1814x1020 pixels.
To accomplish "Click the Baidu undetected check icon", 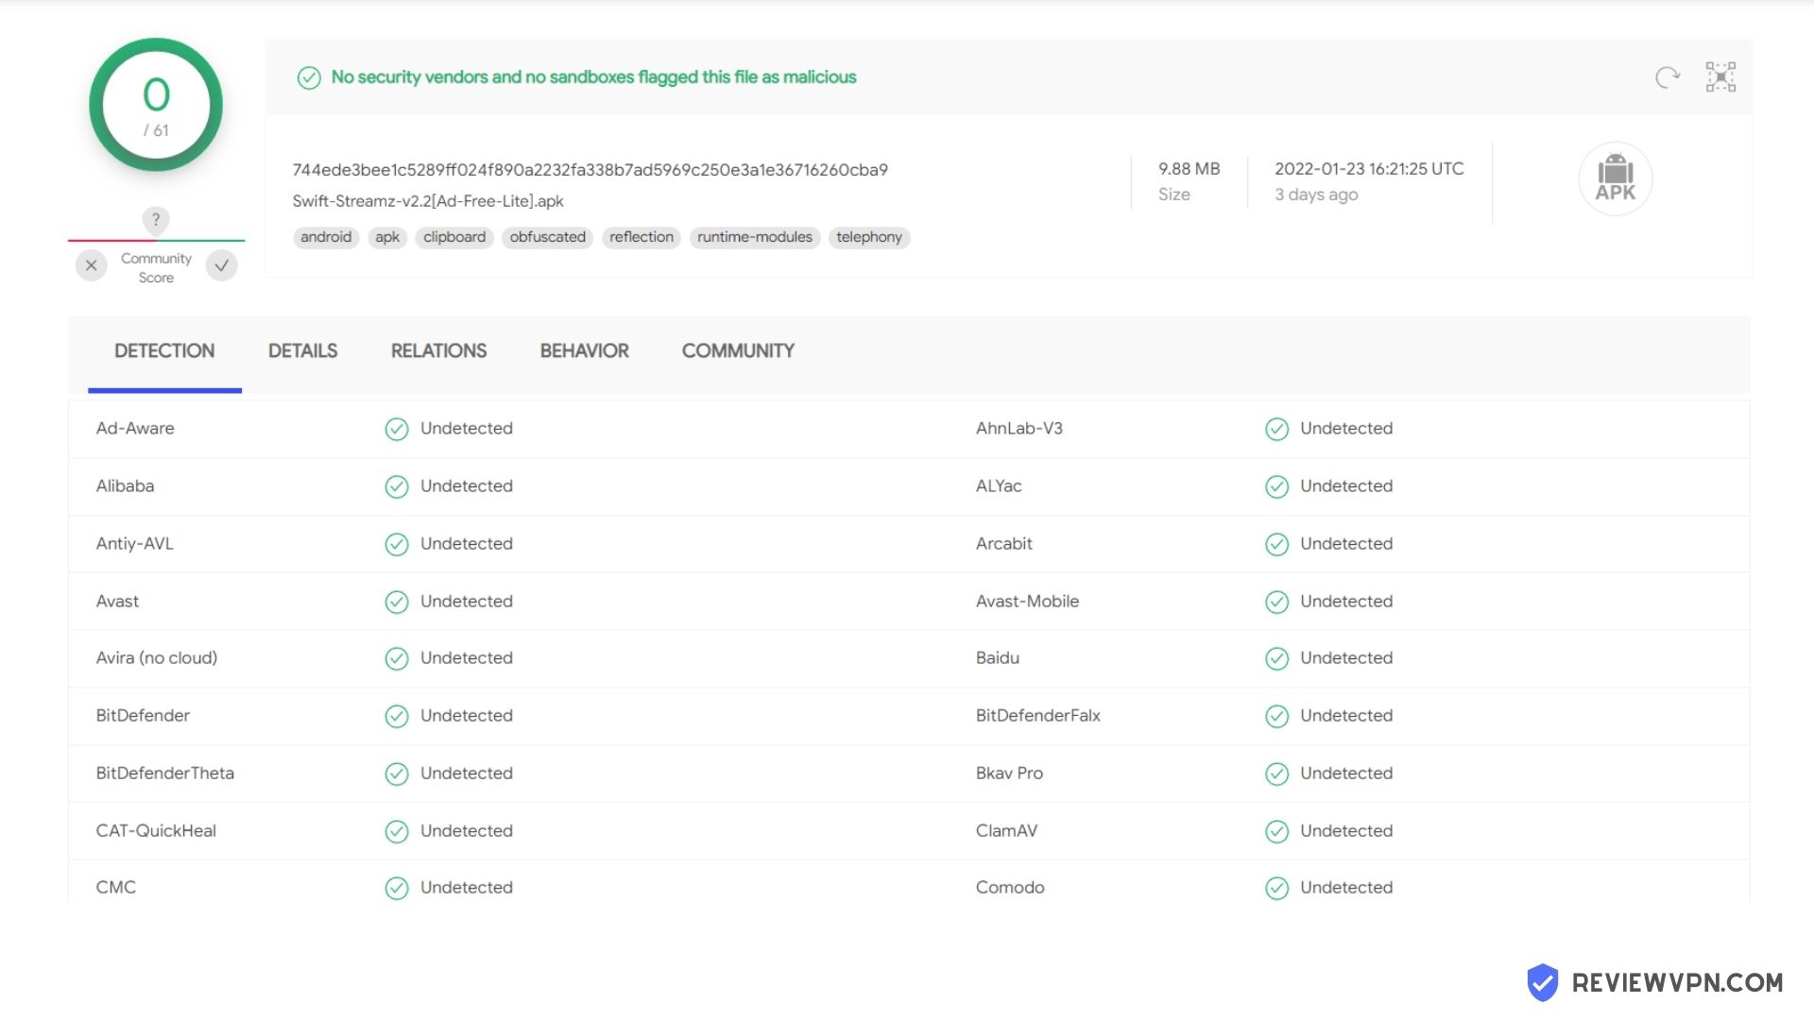I will click(1276, 658).
